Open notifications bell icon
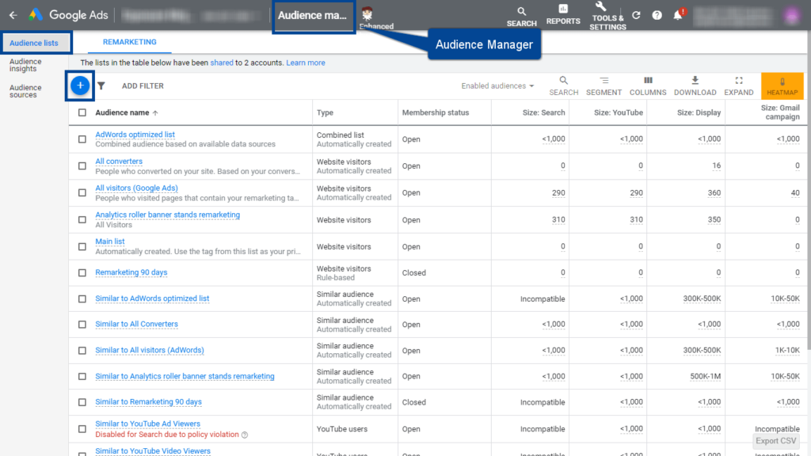Viewport: 811px width, 456px height. 678,15
